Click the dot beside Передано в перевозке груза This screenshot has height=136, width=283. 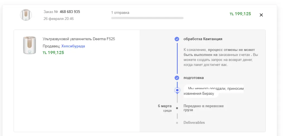pos(177,108)
